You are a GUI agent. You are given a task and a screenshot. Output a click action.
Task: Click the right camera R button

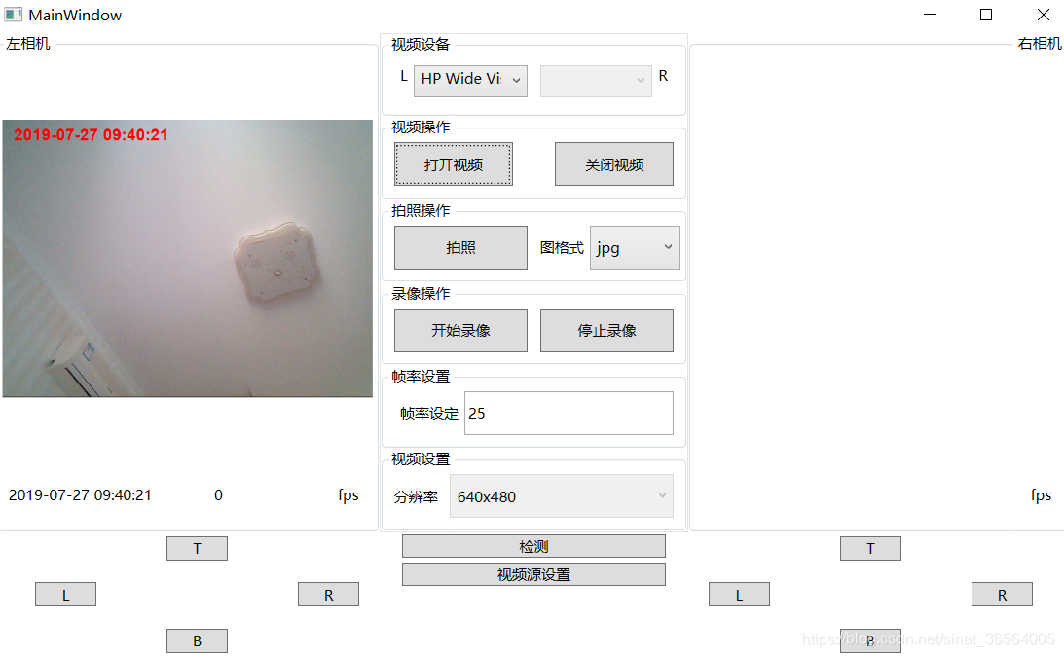1003,595
